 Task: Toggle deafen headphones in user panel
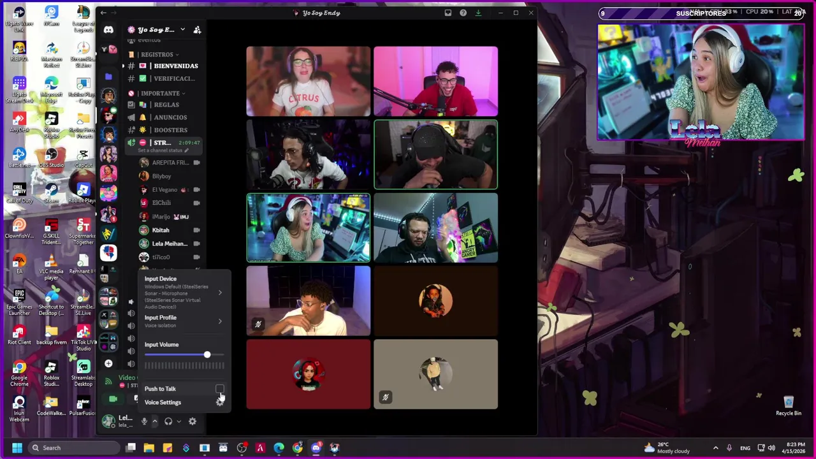click(168, 421)
